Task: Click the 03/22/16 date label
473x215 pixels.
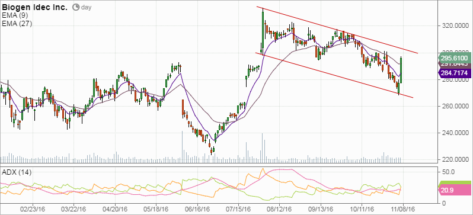Action: [73, 209]
